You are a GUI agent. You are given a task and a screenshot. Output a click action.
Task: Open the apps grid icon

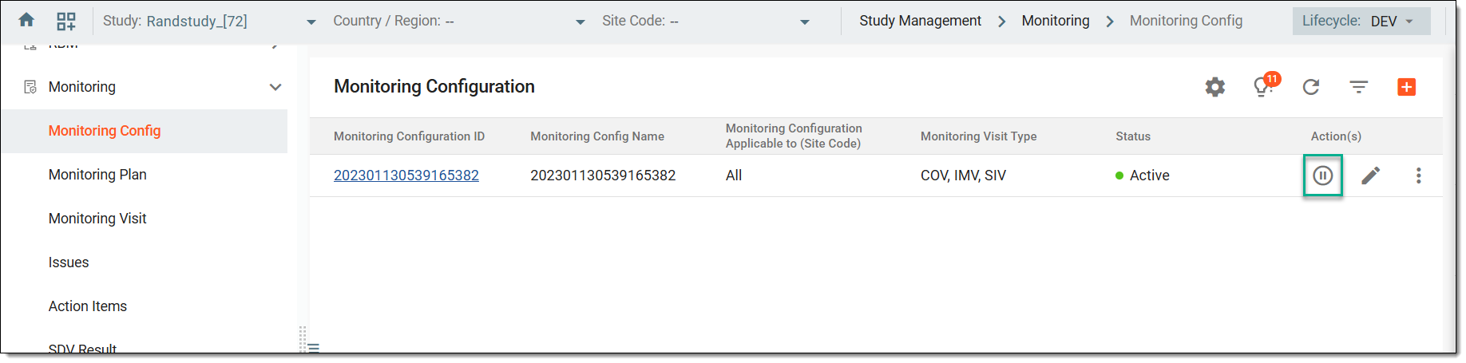tap(66, 21)
